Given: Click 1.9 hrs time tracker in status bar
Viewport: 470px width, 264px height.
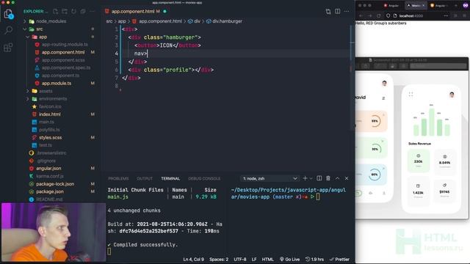Looking at the screenshot, I should [x=314, y=259].
